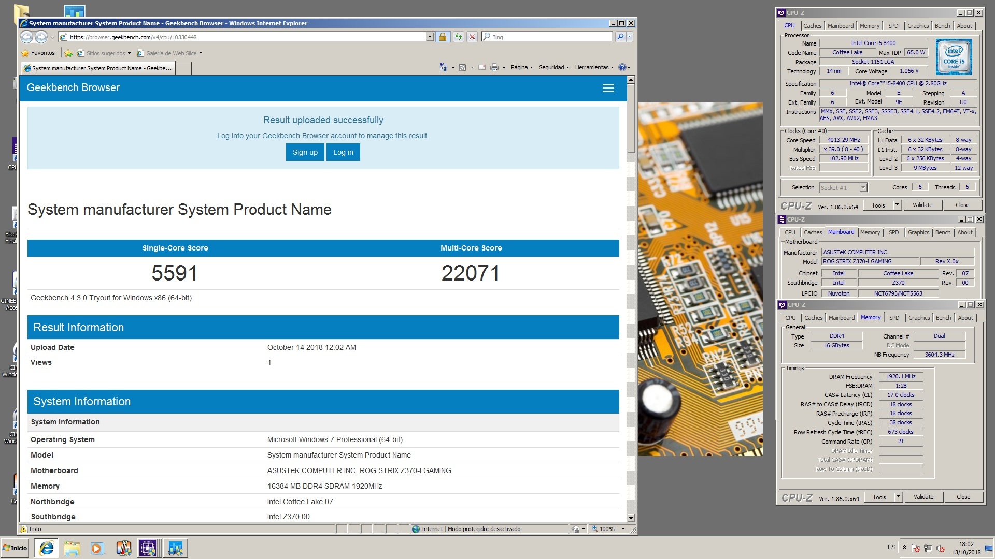Click the status bar privacy lock icon
Image resolution: width=995 pixels, height=559 pixels.
(x=575, y=529)
